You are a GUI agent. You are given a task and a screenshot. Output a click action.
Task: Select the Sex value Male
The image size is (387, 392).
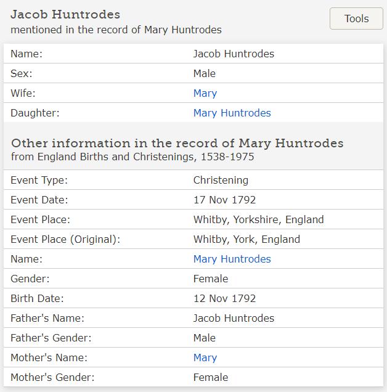tap(204, 73)
